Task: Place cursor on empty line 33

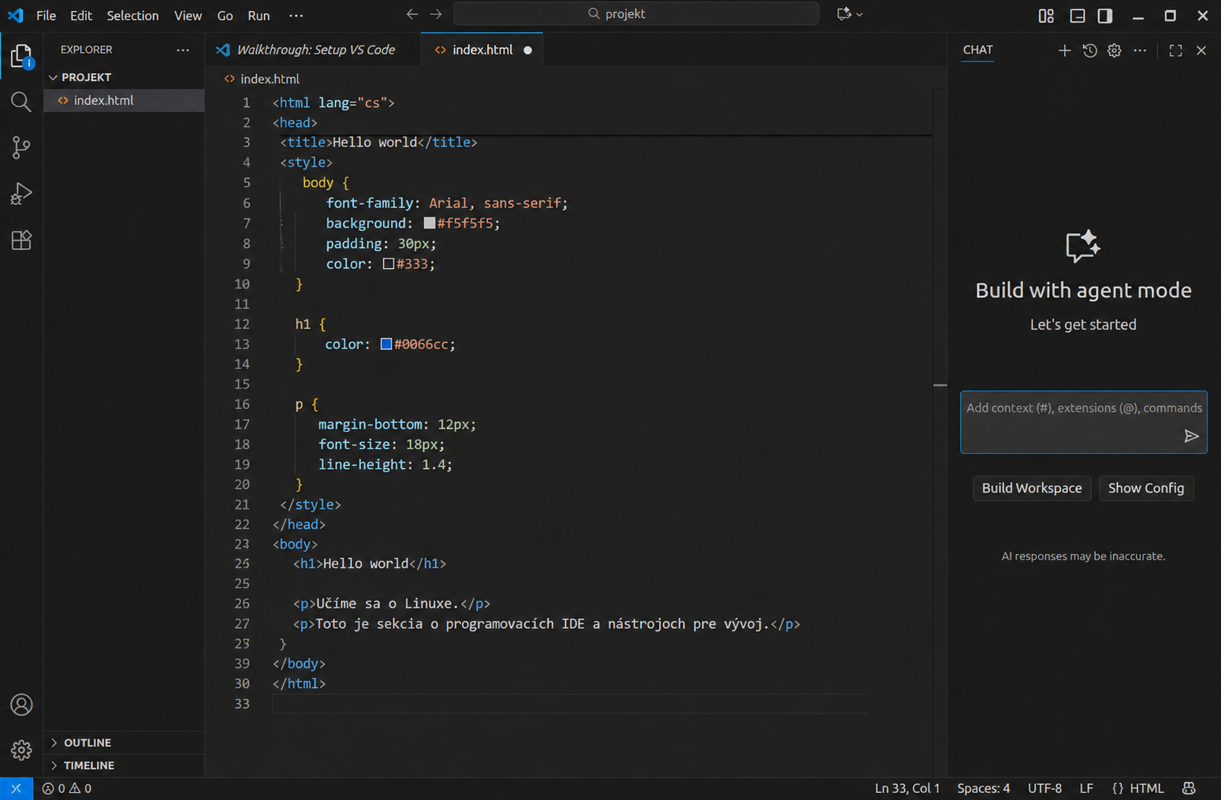Action: (x=569, y=704)
